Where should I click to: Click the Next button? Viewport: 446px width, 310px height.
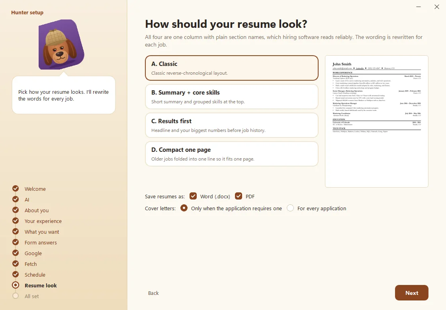click(412, 293)
